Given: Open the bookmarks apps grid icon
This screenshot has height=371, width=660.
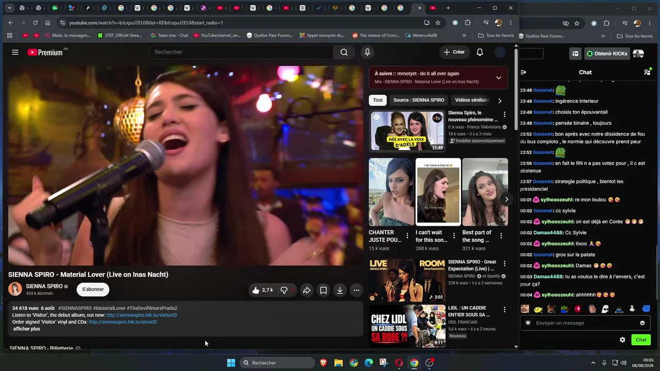Looking at the screenshot, I should (9, 36).
